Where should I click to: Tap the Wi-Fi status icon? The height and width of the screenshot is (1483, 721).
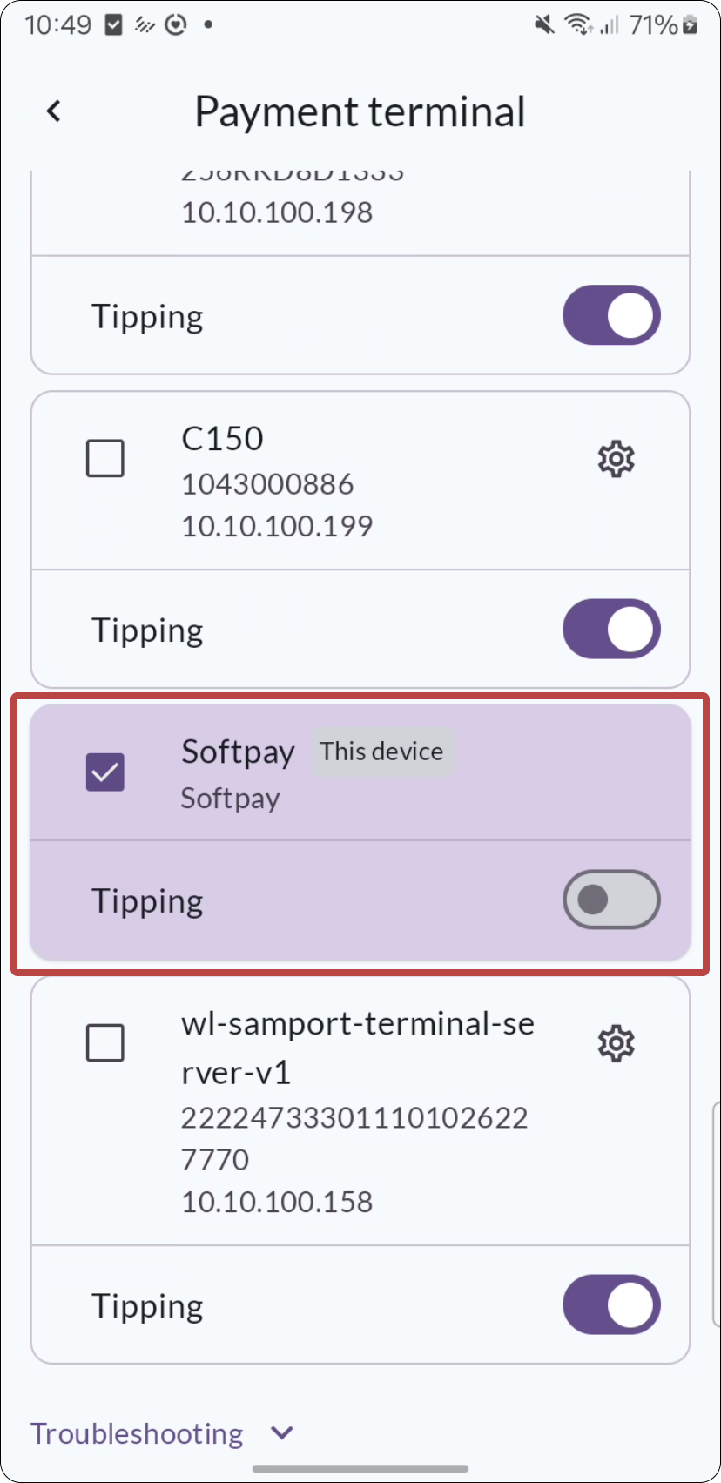(577, 25)
